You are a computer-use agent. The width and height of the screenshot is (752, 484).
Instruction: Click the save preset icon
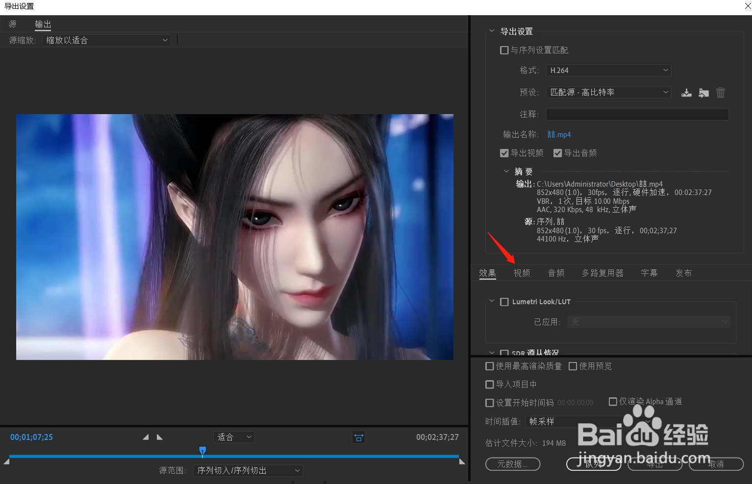coord(686,93)
